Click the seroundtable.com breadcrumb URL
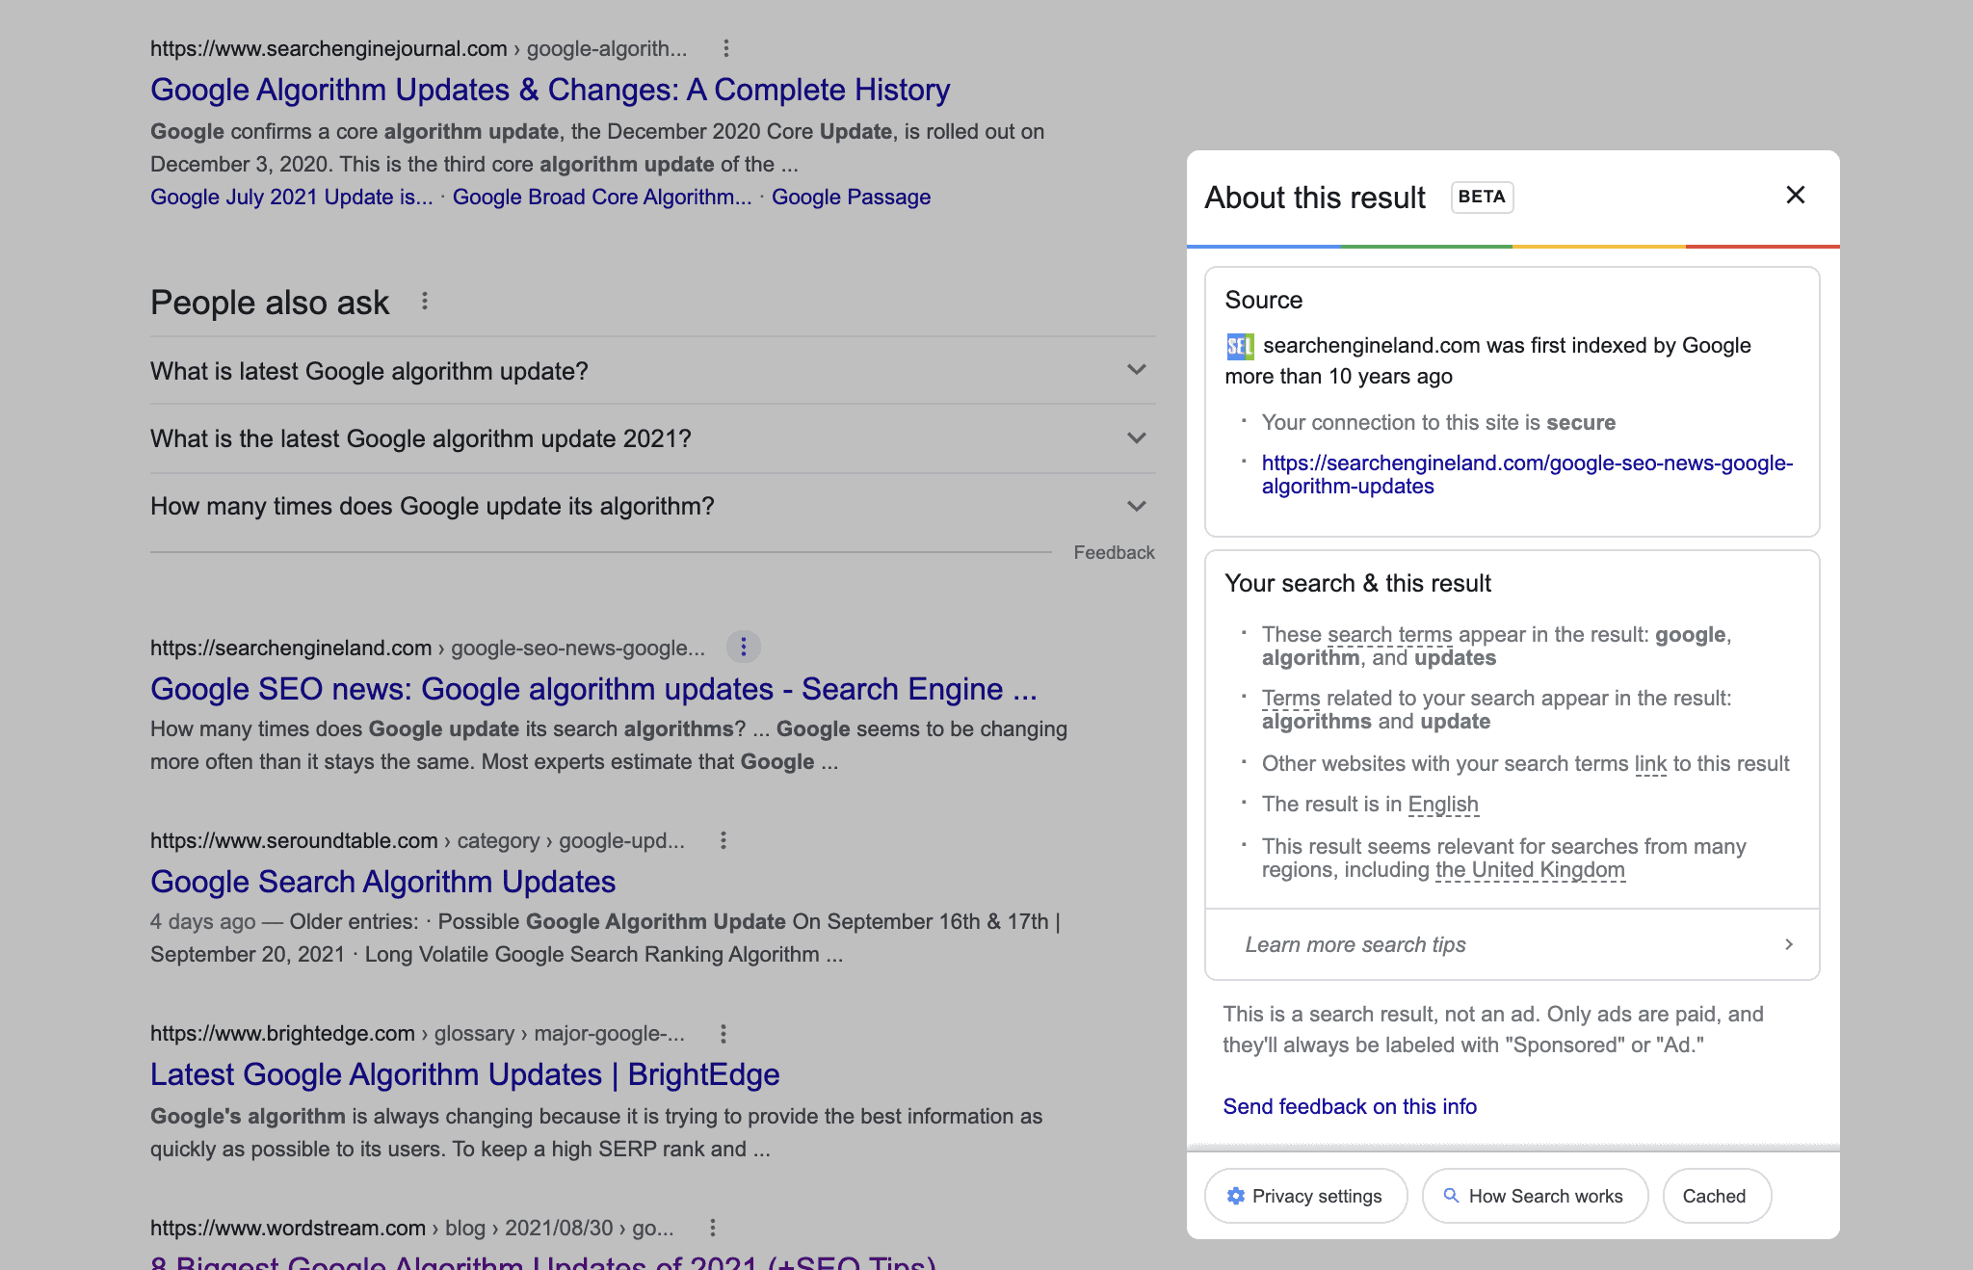 (417, 840)
